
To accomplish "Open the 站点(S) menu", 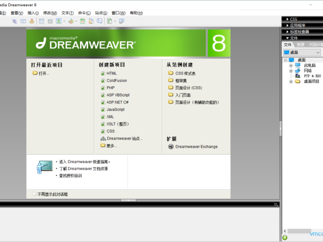I will point(101,13).
